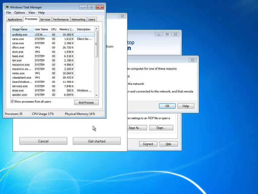Minimize the Windows Task Manager window
This screenshot has height=194, width=258.
click(x=83, y=7)
